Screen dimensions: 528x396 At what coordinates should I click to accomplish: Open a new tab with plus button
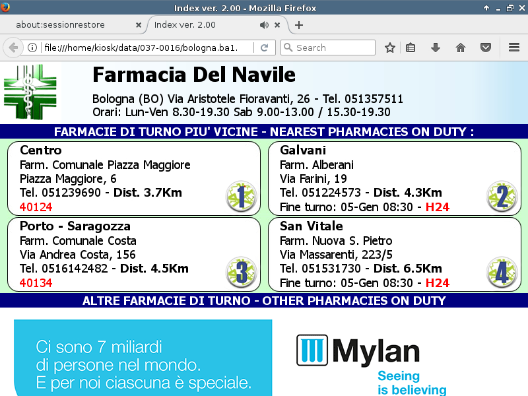coord(299,25)
